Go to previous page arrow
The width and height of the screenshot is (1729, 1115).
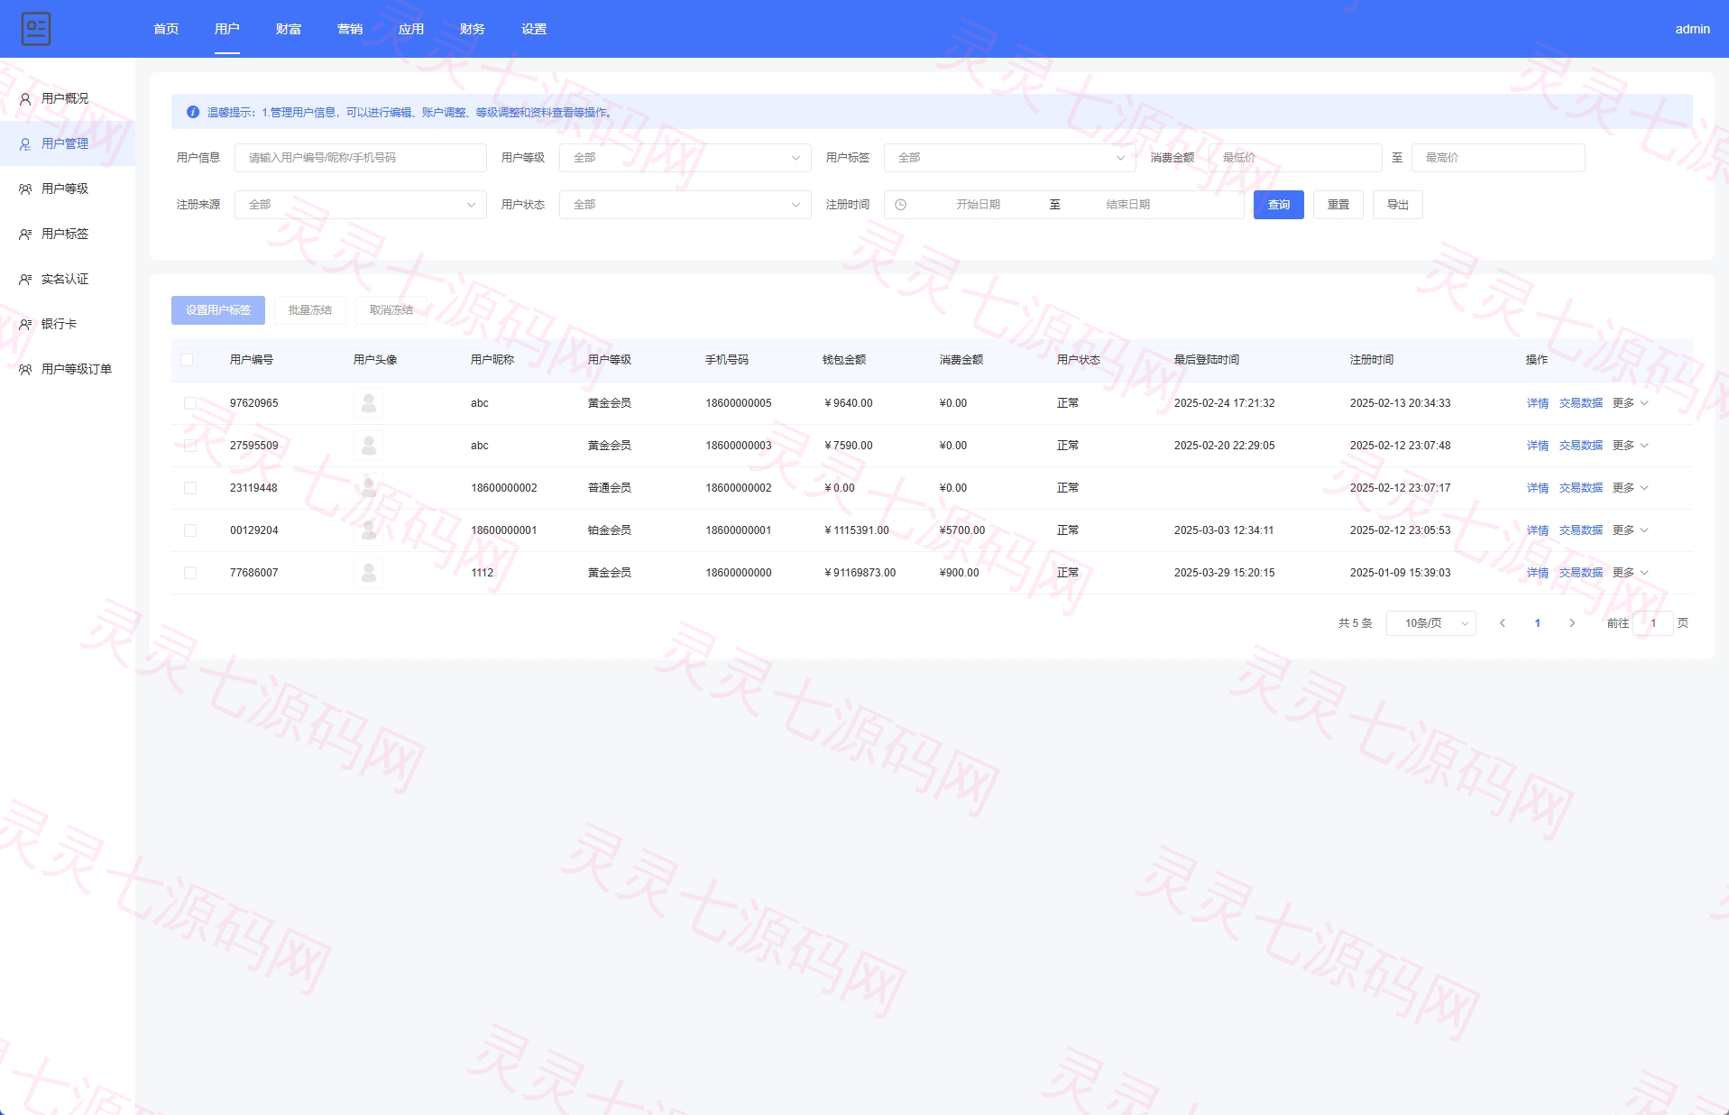coord(1503,623)
